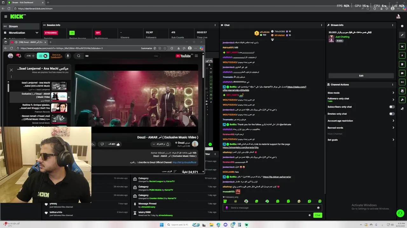
Task: Click the broadcast signal icon in right sidebar
Action: click(402, 82)
